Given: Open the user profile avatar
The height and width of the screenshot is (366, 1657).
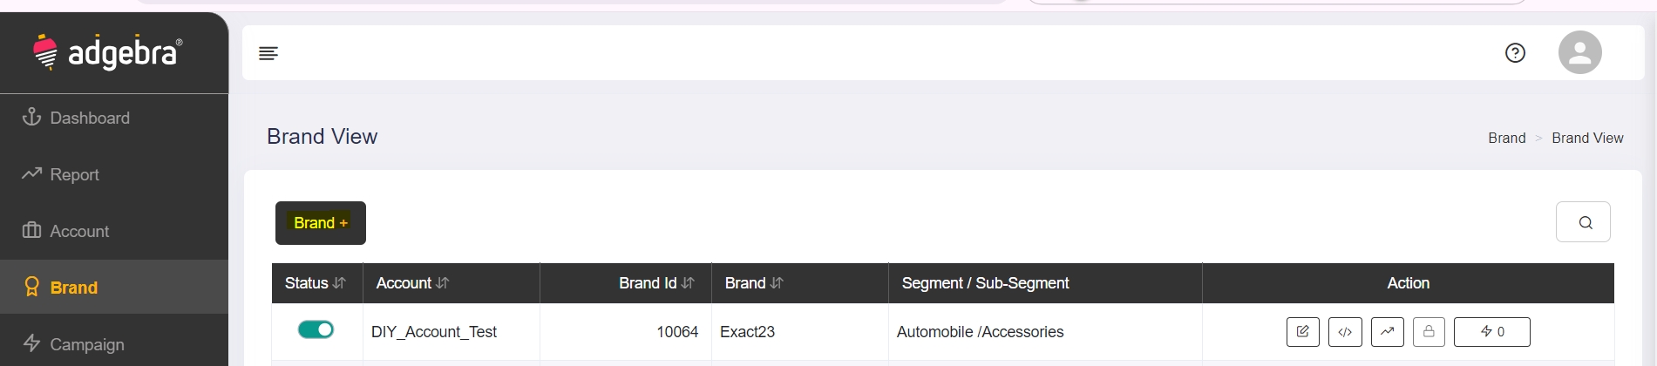Looking at the screenshot, I should (x=1579, y=53).
